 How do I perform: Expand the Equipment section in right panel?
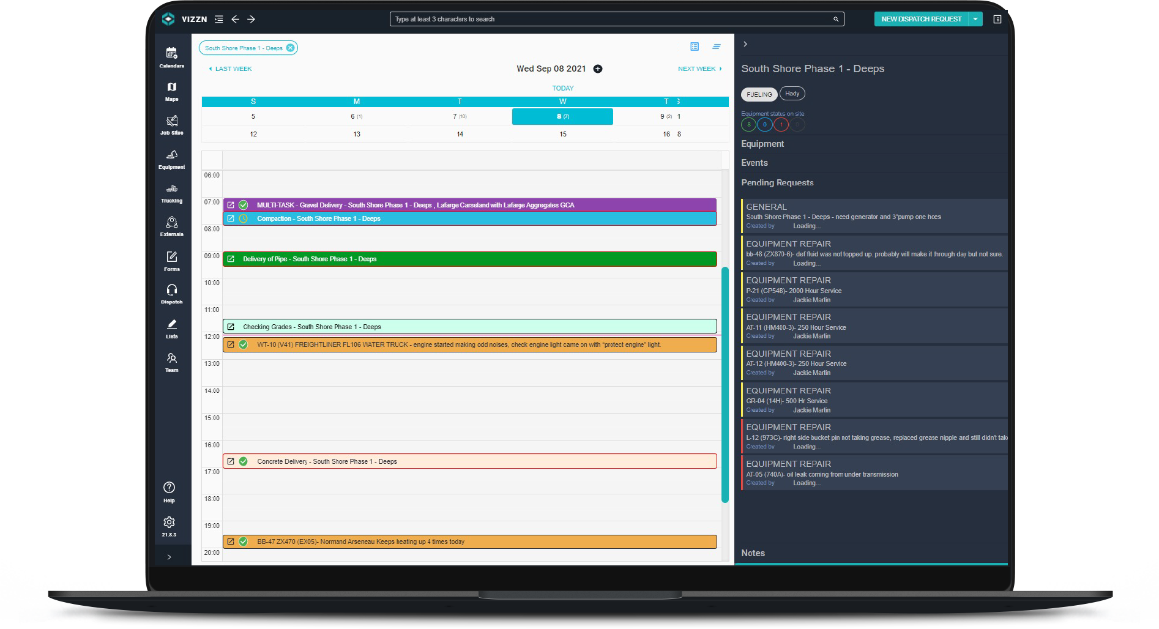coord(762,144)
